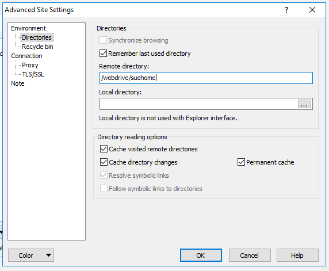Click in the Local directory text field
Viewport: 329px width, 271px height.
point(198,104)
